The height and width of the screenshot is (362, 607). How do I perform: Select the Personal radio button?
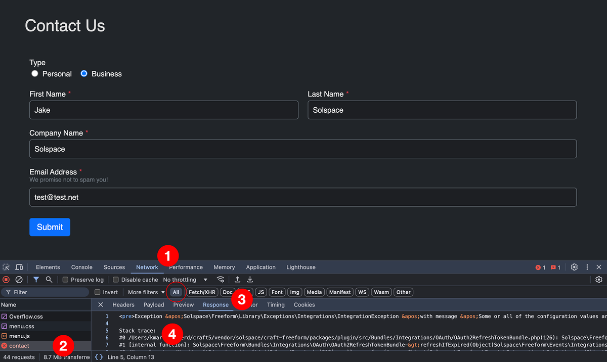tap(35, 74)
